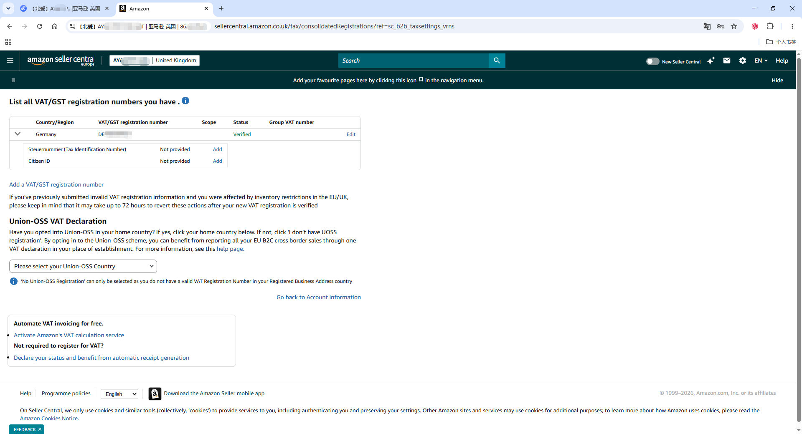The height and width of the screenshot is (434, 802).
Task: Open the EN language dropdown
Action: [761, 61]
